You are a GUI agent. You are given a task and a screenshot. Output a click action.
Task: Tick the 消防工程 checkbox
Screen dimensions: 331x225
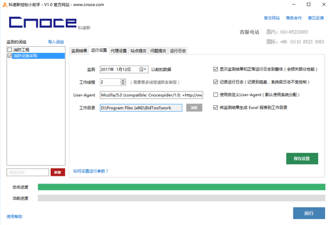point(10,50)
